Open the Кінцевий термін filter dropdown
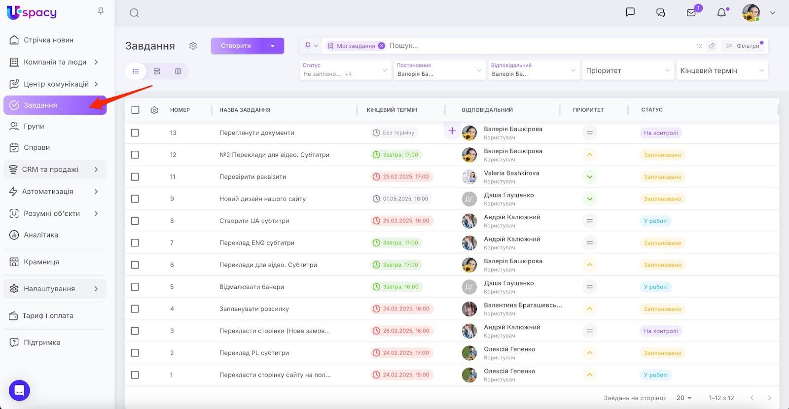789x409 pixels. point(721,70)
